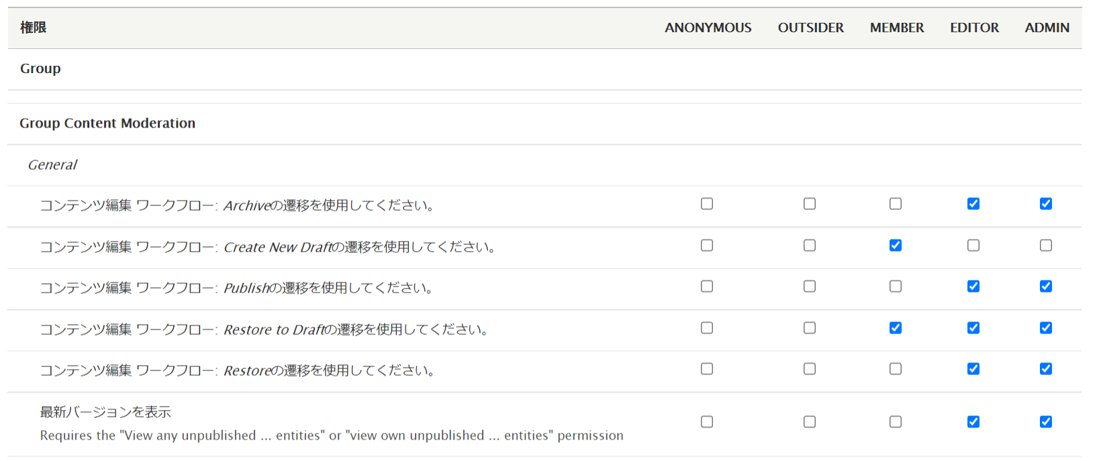Image resolution: width=1099 pixels, height=461 pixels.
Task: Uncheck Restore transition for Editor role
Action: pyautogui.click(x=973, y=369)
